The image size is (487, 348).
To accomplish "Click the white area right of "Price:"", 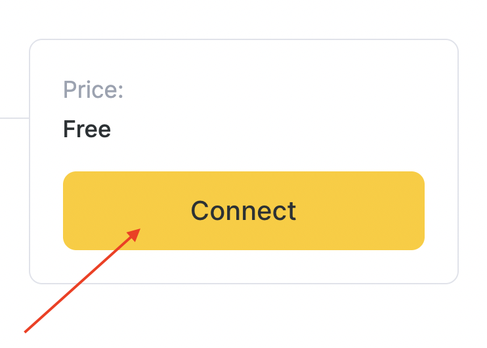I will coord(263,90).
